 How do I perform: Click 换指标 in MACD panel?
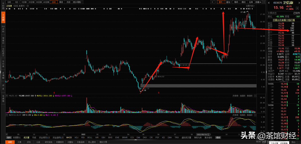250,115
